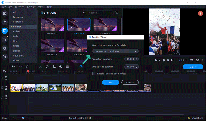Open the 16:9 aspect ratio dropdown

tap(183, 60)
